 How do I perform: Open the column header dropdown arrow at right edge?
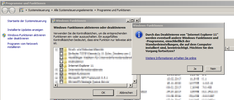[x=227, y=49]
